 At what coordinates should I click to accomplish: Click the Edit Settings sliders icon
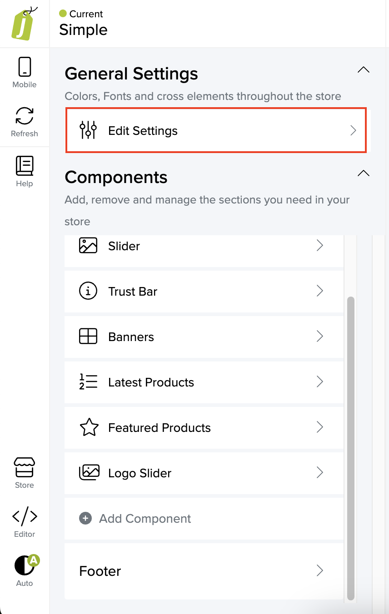coord(88,130)
